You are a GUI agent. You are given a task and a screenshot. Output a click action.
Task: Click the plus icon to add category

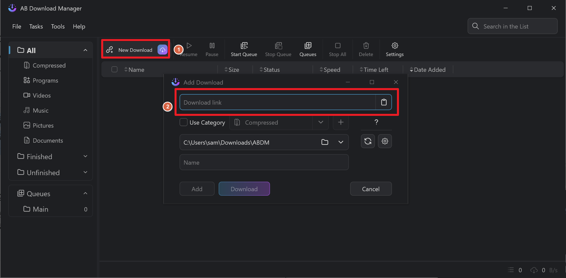pyautogui.click(x=341, y=122)
